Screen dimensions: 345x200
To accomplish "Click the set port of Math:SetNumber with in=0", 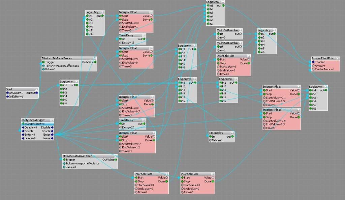I will coord(218,34).
